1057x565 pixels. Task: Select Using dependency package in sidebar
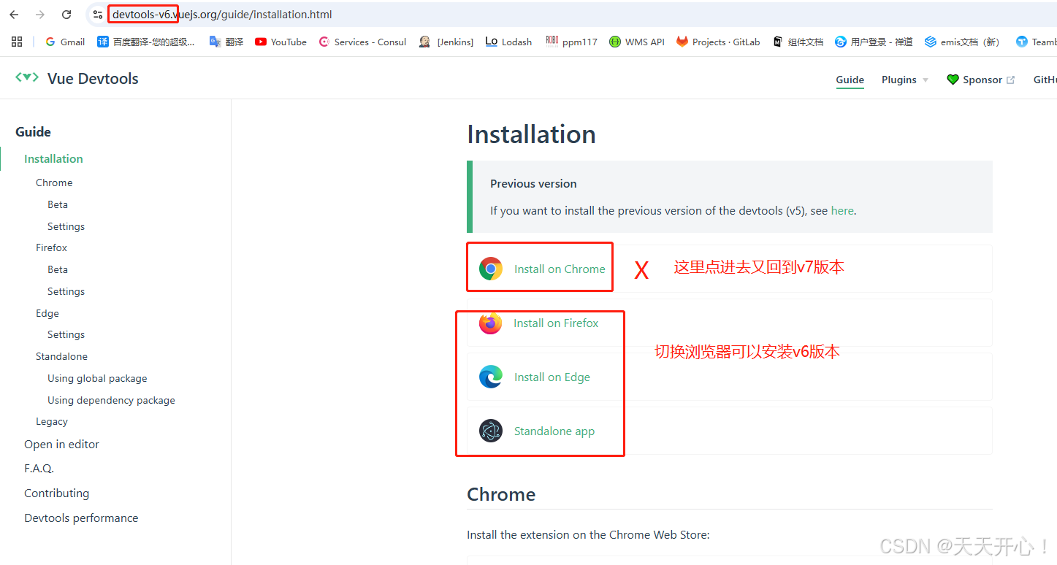(x=111, y=400)
